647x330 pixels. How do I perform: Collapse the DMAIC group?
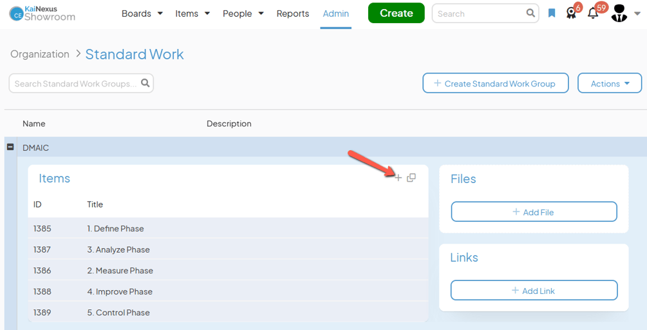pos(11,147)
